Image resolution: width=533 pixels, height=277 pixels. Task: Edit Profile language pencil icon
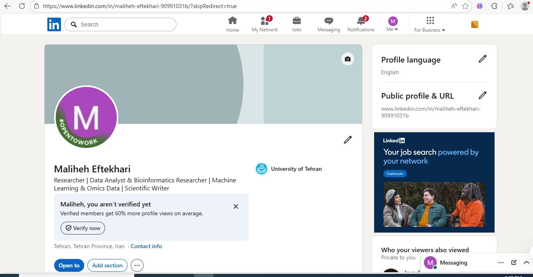(x=482, y=59)
